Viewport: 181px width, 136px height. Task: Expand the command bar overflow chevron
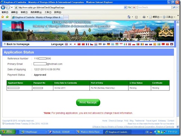pyautogui.click(x=178, y=16)
